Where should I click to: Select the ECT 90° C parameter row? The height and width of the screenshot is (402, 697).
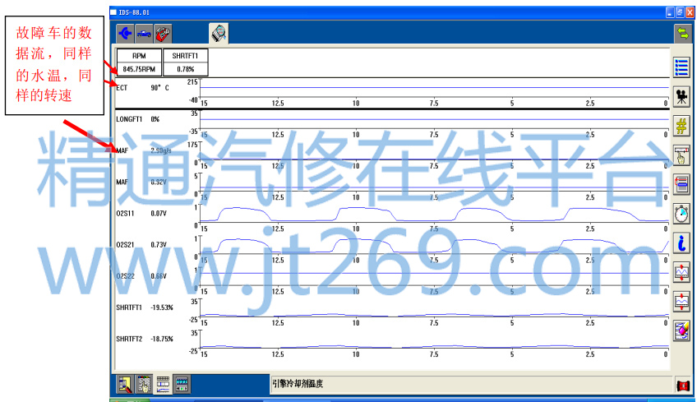[143, 87]
